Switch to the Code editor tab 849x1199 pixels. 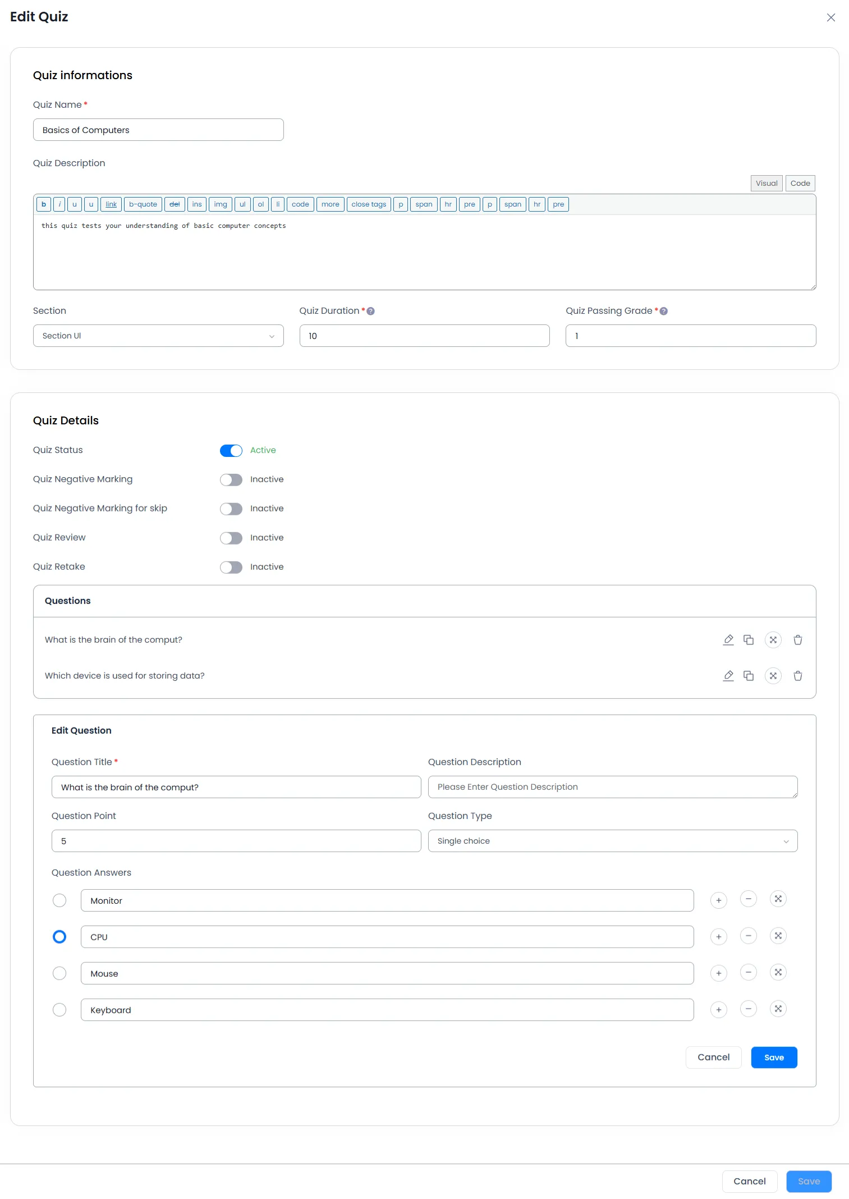point(800,184)
